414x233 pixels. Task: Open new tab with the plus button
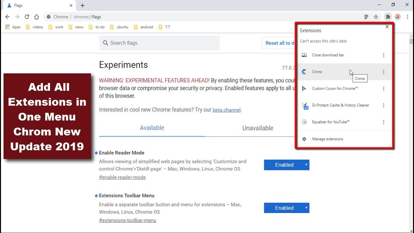82,6
